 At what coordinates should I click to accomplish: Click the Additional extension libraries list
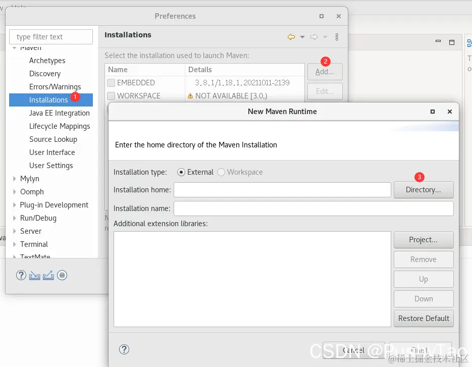(252, 279)
